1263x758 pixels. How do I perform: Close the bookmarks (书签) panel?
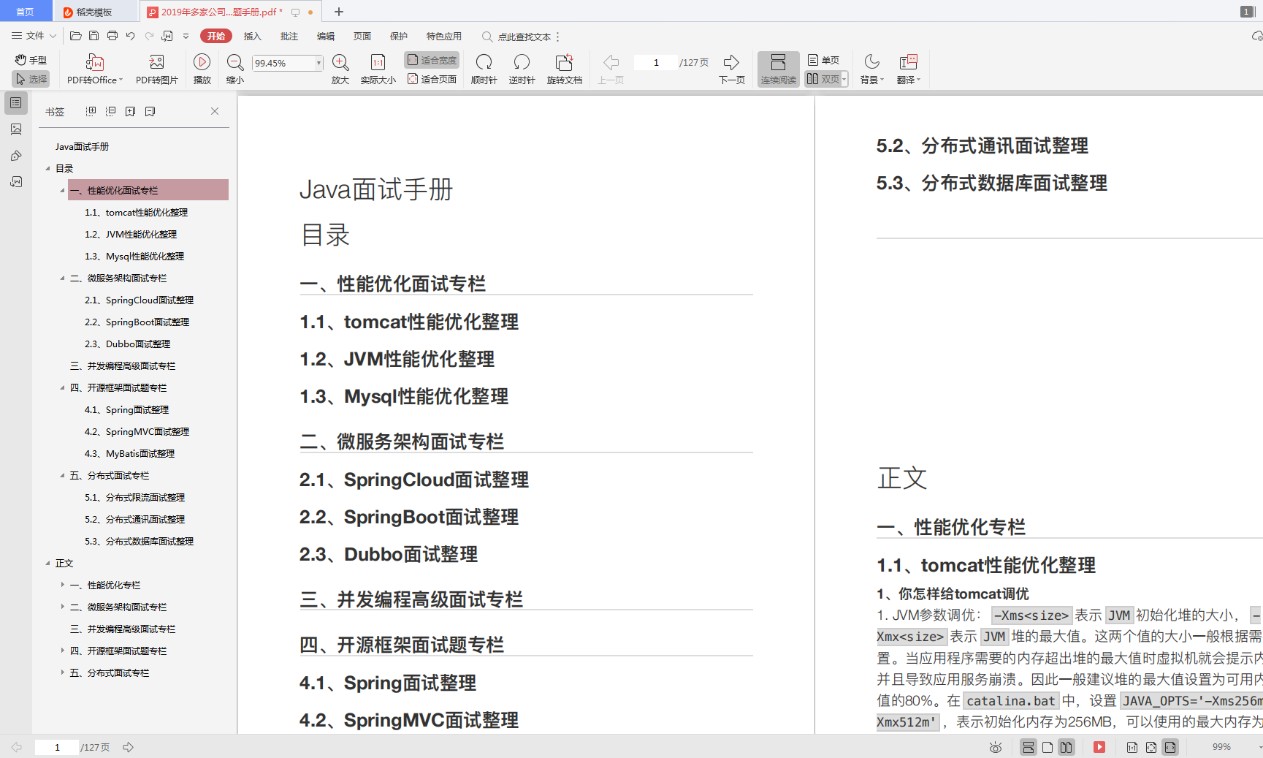[215, 111]
